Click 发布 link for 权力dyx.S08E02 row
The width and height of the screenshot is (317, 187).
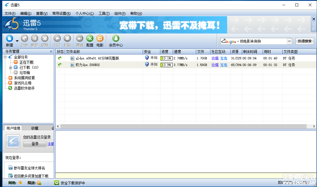[224, 65]
